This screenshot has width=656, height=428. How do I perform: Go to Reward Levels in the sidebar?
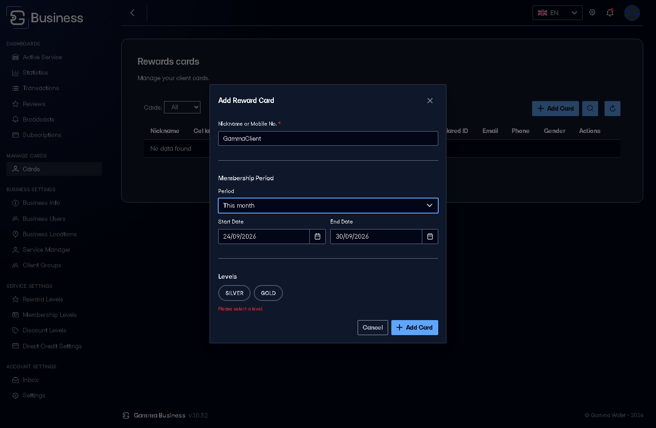click(x=54, y=299)
